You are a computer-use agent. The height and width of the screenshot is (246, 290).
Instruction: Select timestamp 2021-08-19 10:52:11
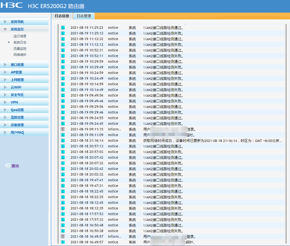[87, 56]
